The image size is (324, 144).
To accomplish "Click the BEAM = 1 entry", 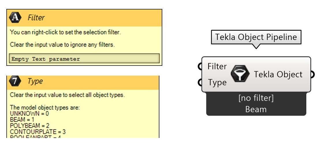I will [22, 120].
